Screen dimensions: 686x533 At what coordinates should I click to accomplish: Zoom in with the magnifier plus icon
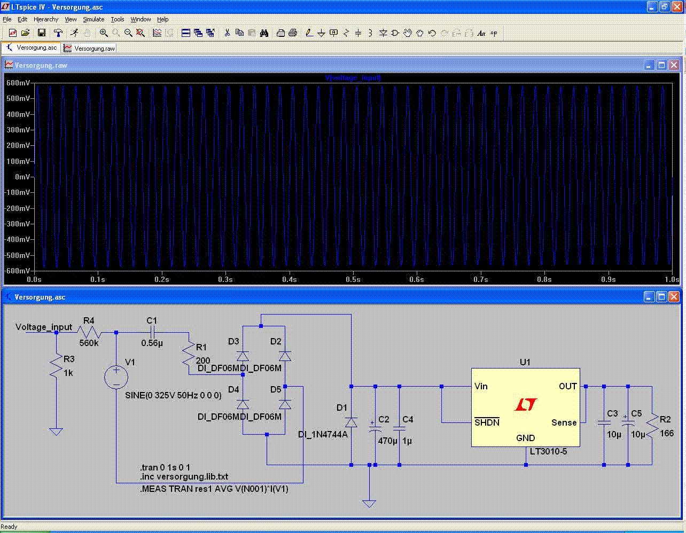pos(104,33)
